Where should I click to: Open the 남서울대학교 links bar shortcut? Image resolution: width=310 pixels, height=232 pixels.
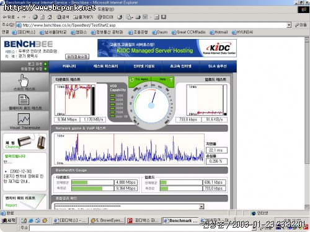[x=53, y=32]
